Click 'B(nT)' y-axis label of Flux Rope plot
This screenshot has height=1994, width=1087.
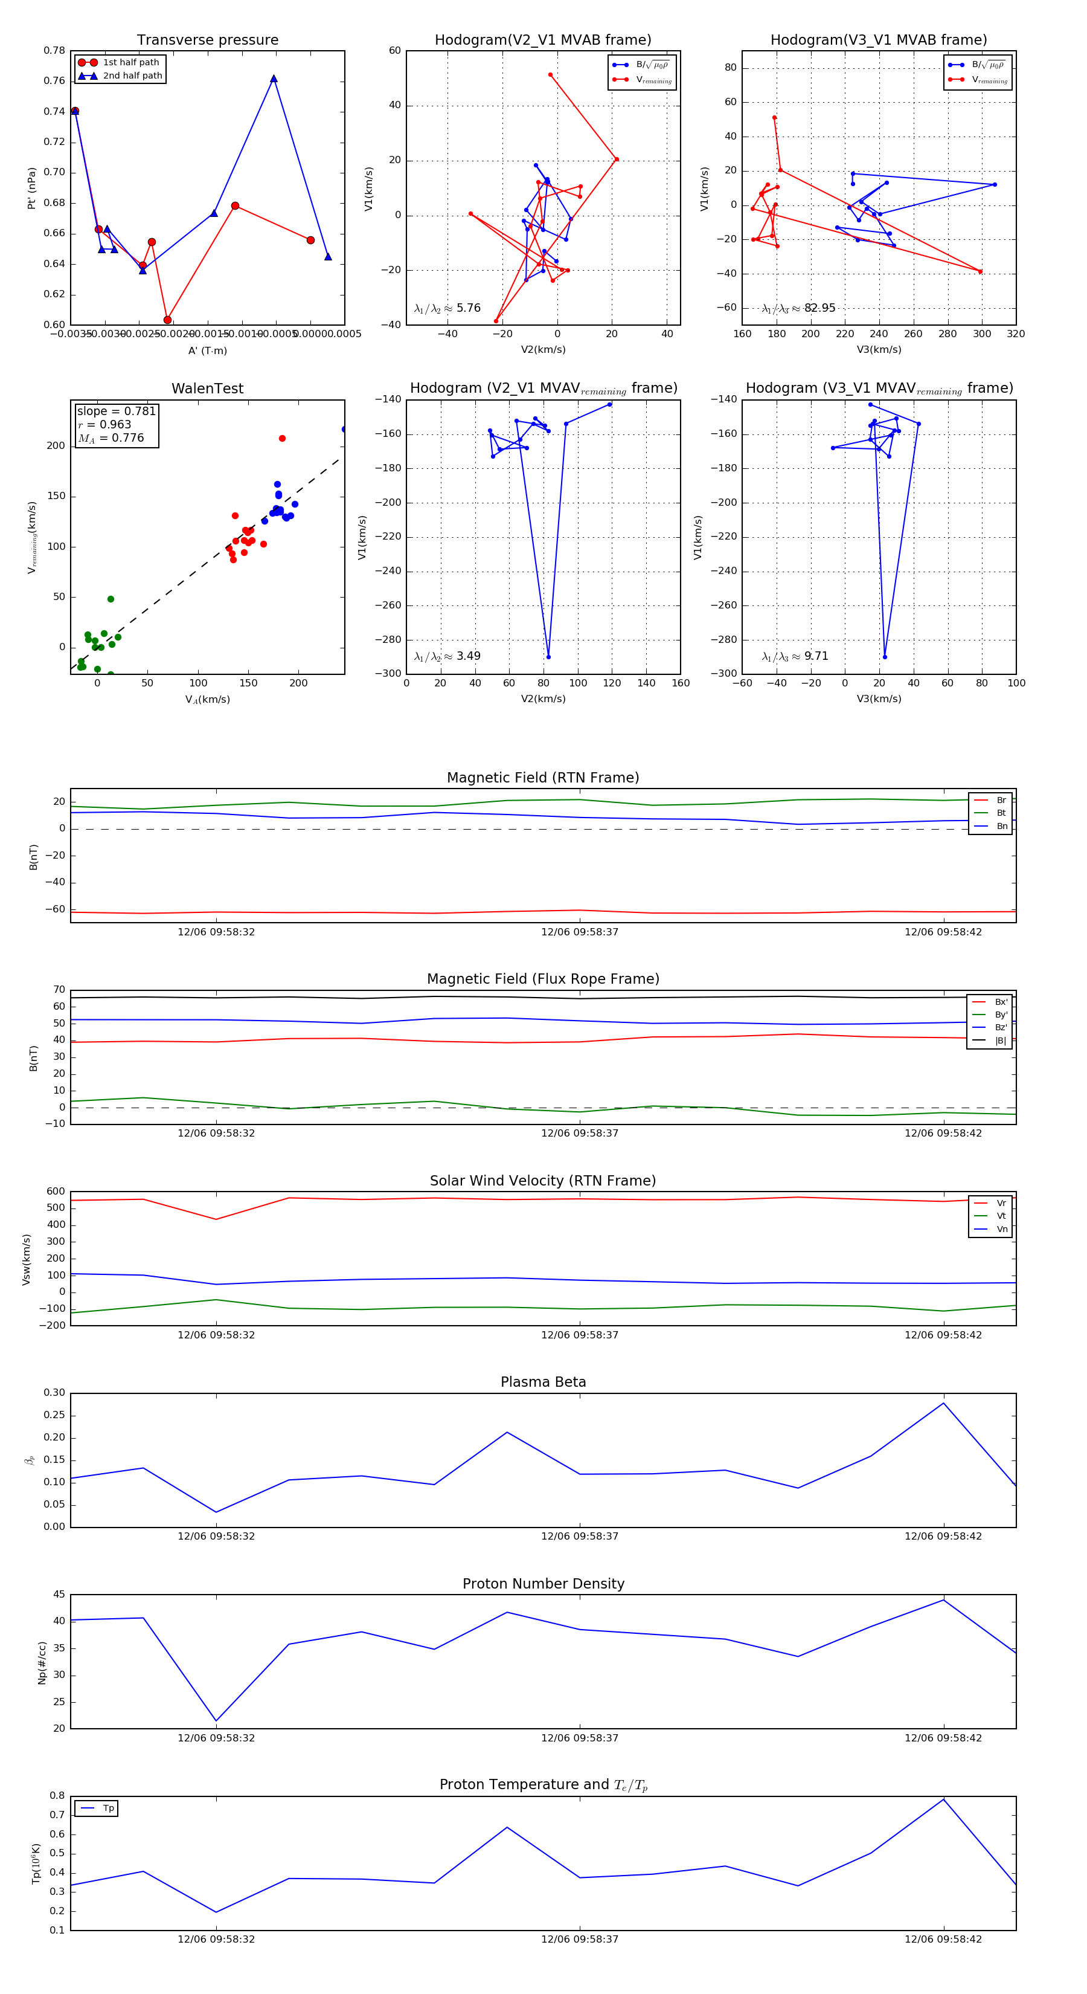click(33, 1058)
